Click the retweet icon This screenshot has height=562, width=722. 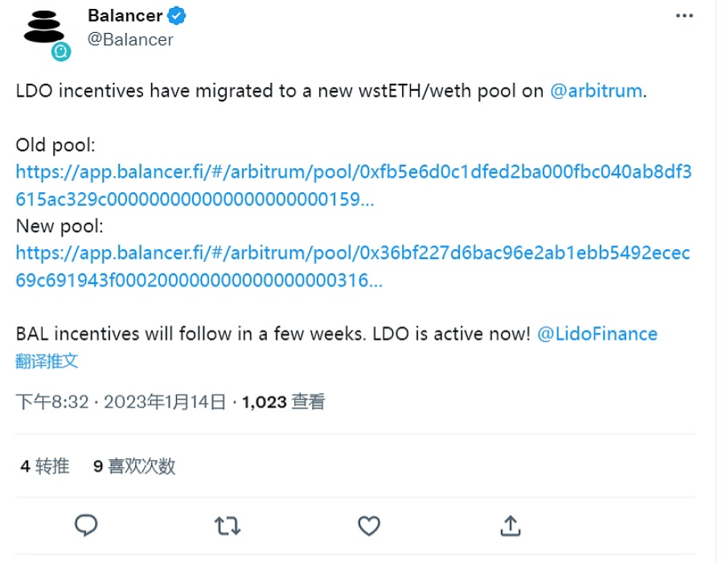pyautogui.click(x=226, y=526)
